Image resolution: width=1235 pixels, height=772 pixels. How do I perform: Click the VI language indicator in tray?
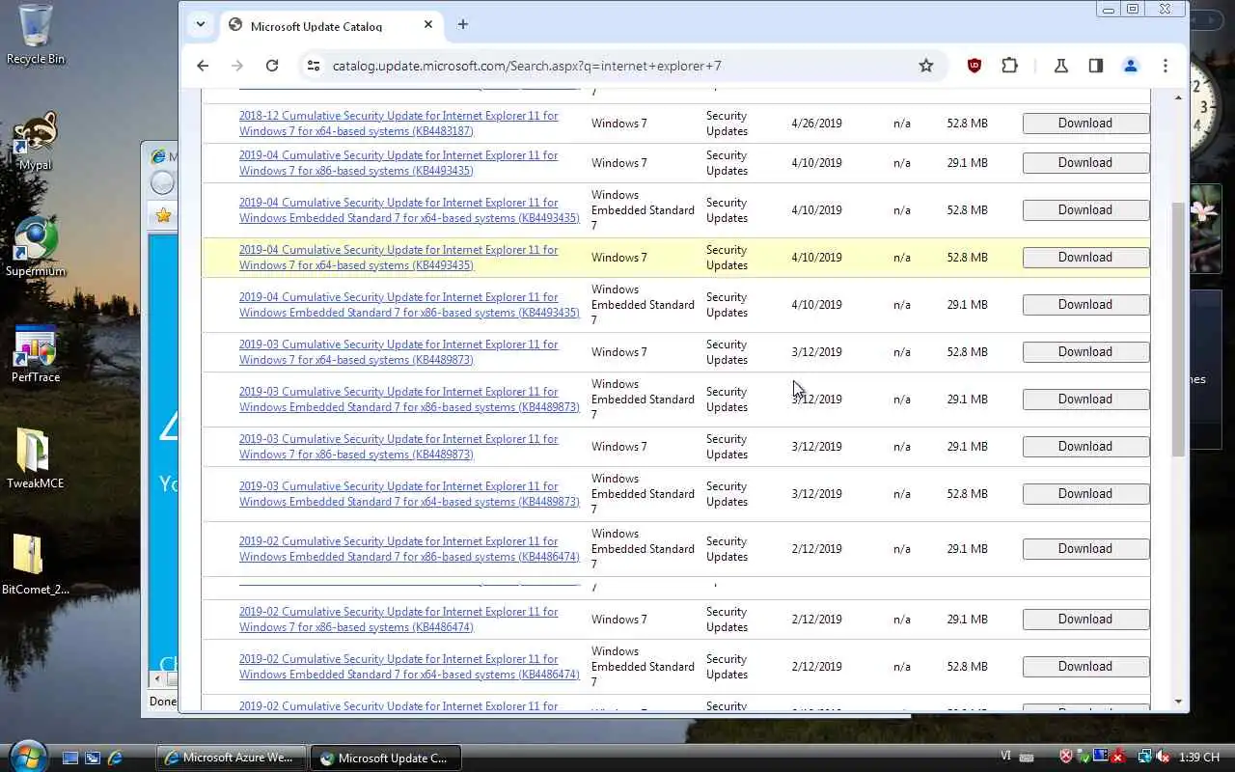1006,758
